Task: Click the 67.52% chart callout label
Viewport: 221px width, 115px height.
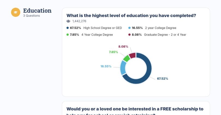Action: click(x=163, y=79)
